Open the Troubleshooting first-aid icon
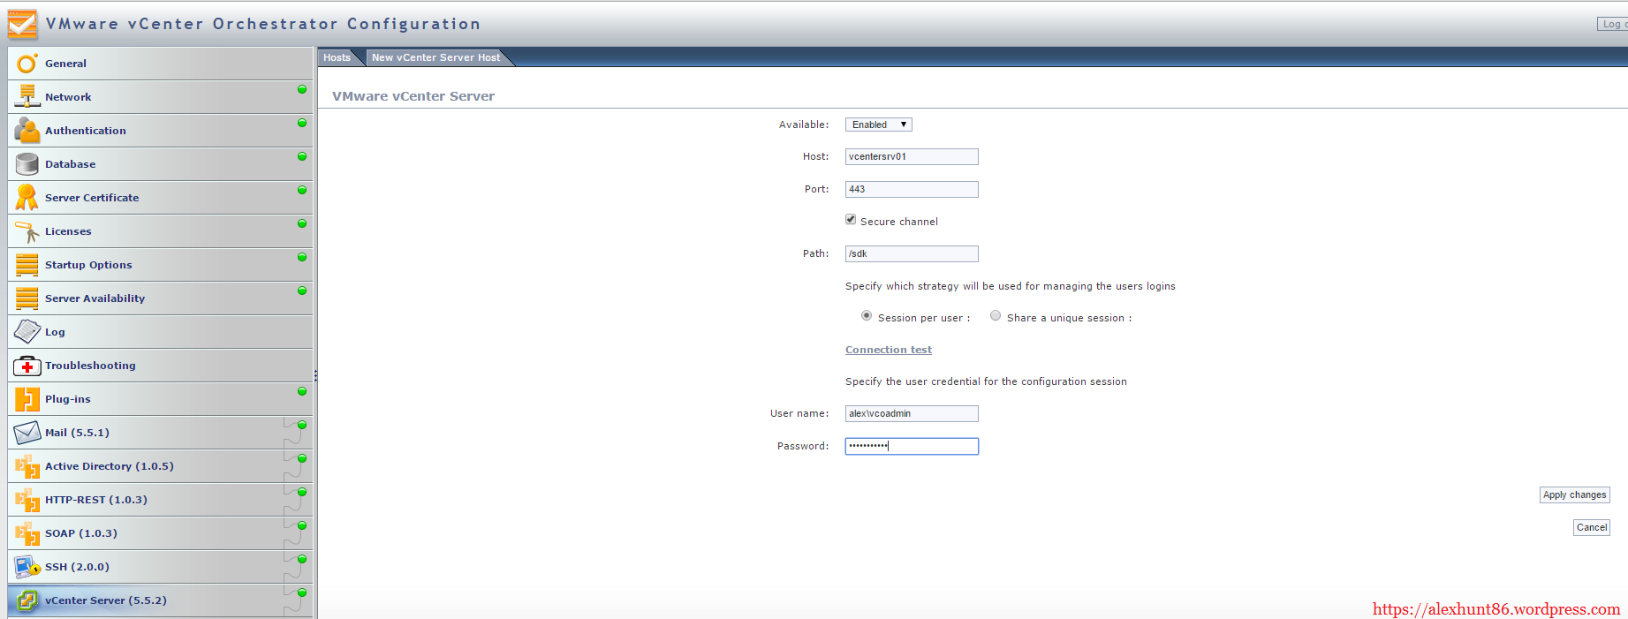Image resolution: width=1628 pixels, height=619 pixels. tap(27, 366)
